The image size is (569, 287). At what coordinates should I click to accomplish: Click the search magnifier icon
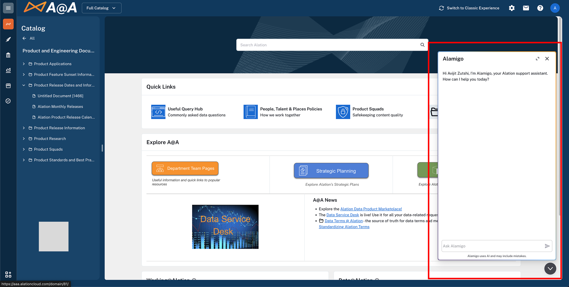(x=422, y=45)
